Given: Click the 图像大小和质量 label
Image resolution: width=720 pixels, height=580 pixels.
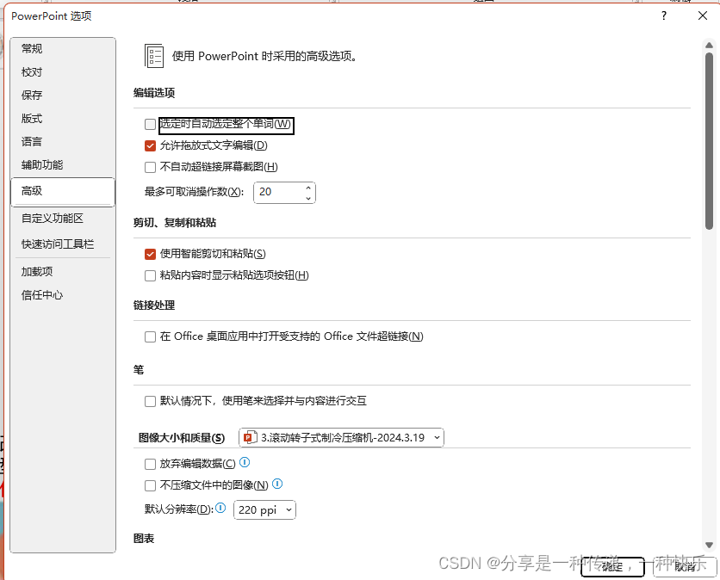Looking at the screenshot, I should [x=182, y=438].
